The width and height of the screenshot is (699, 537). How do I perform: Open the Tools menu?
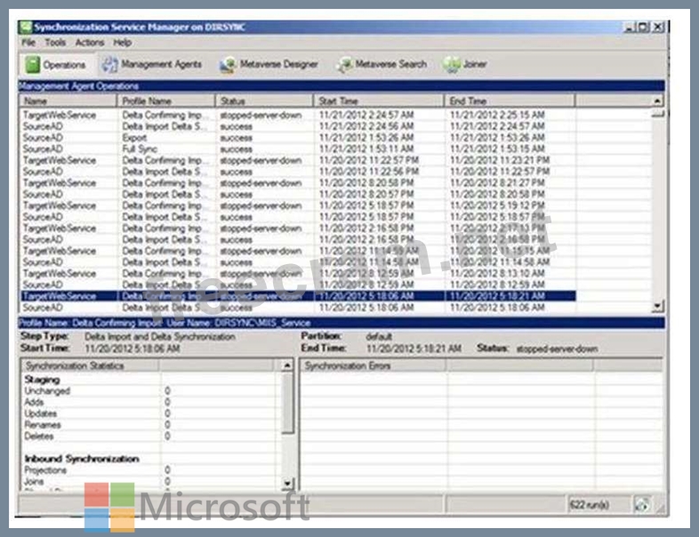[x=55, y=43]
